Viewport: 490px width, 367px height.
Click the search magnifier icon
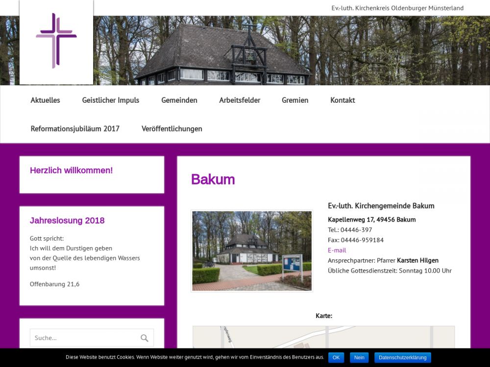tap(144, 338)
